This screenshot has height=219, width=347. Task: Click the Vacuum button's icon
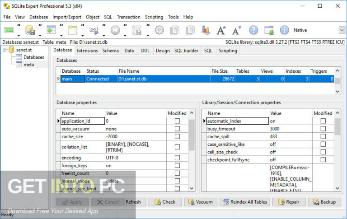pos(191,202)
